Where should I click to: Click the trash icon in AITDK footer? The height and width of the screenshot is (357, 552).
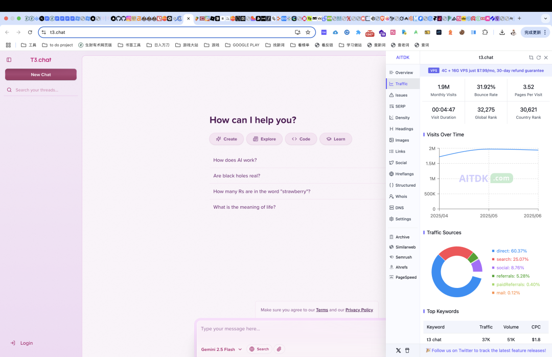407,351
